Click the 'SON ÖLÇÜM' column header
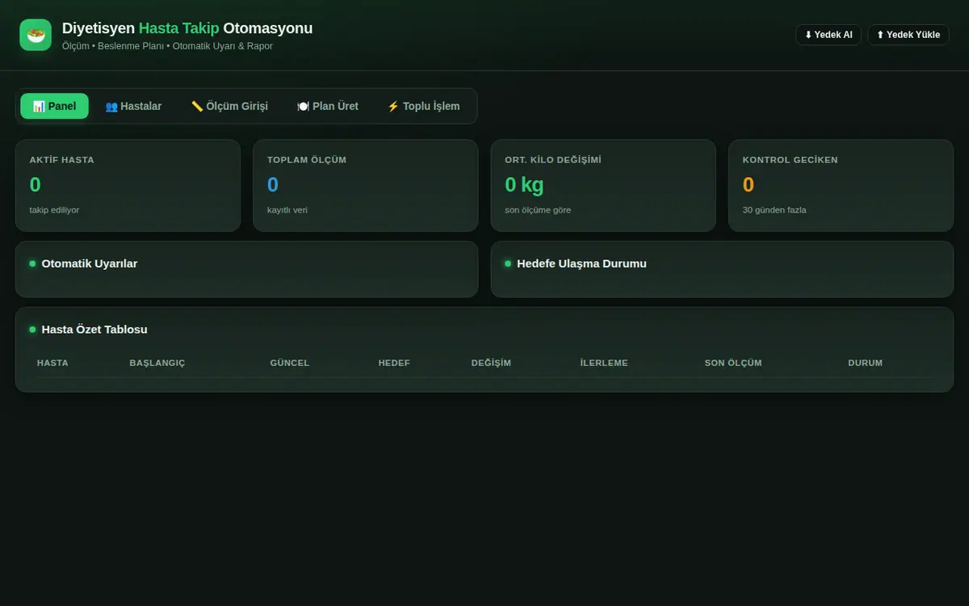969x606 pixels. [x=733, y=363]
